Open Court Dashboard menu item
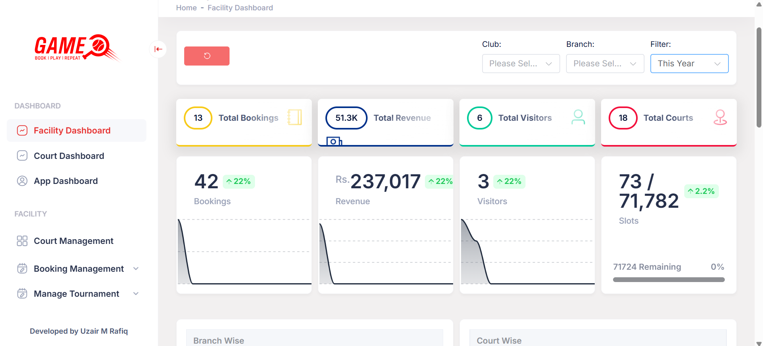 (76, 156)
